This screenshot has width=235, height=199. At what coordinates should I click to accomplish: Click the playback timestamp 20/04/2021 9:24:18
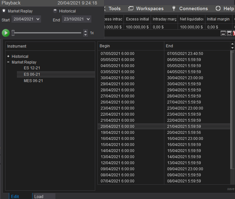pyautogui.click(x=77, y=3)
